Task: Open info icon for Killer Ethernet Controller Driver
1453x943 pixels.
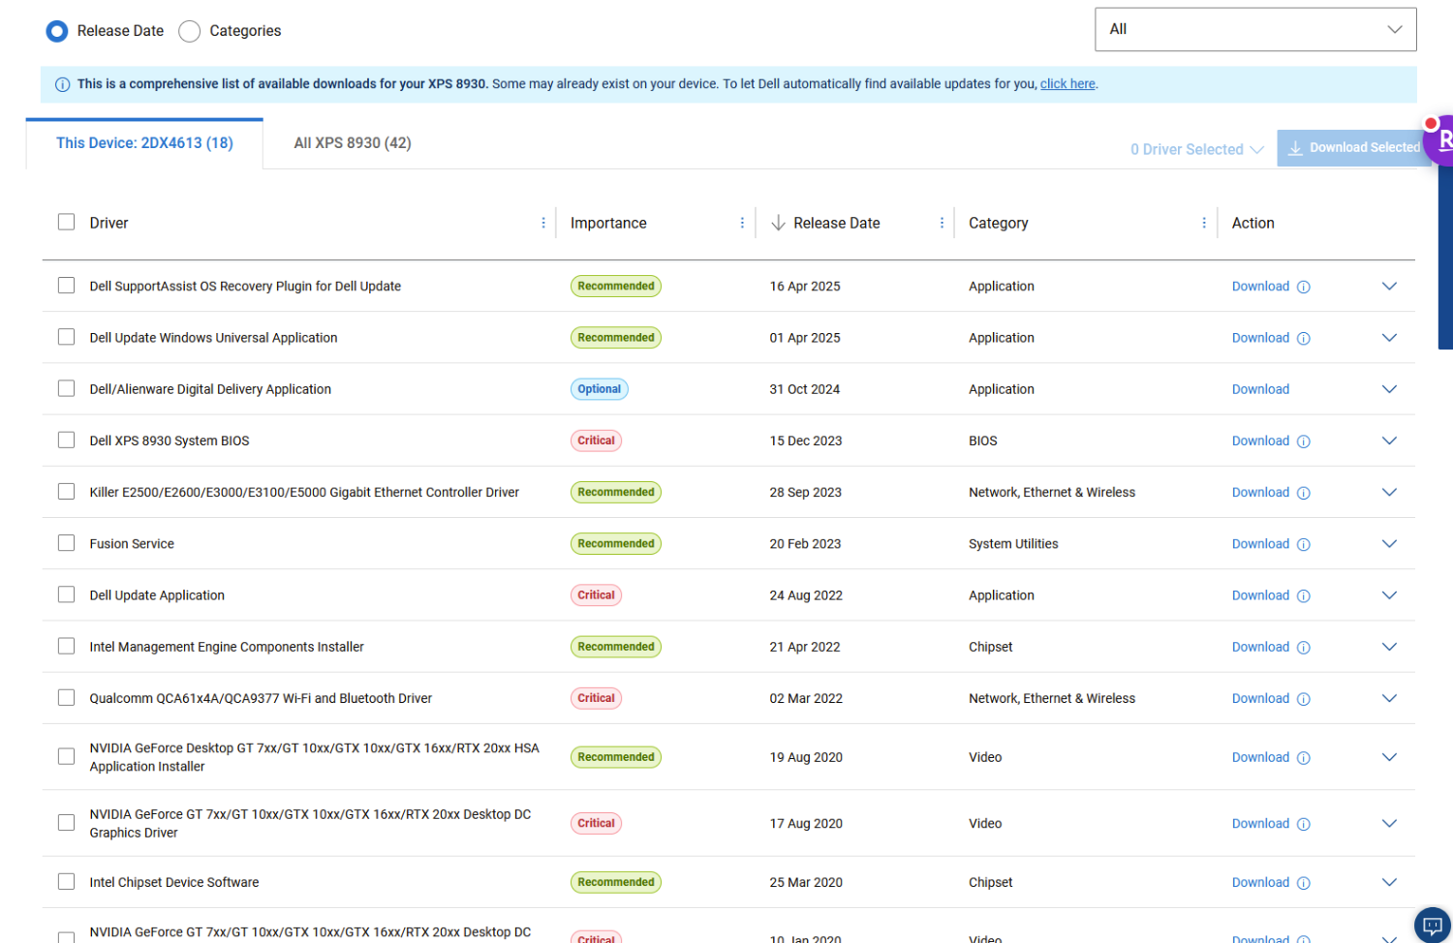Action: pos(1303,493)
